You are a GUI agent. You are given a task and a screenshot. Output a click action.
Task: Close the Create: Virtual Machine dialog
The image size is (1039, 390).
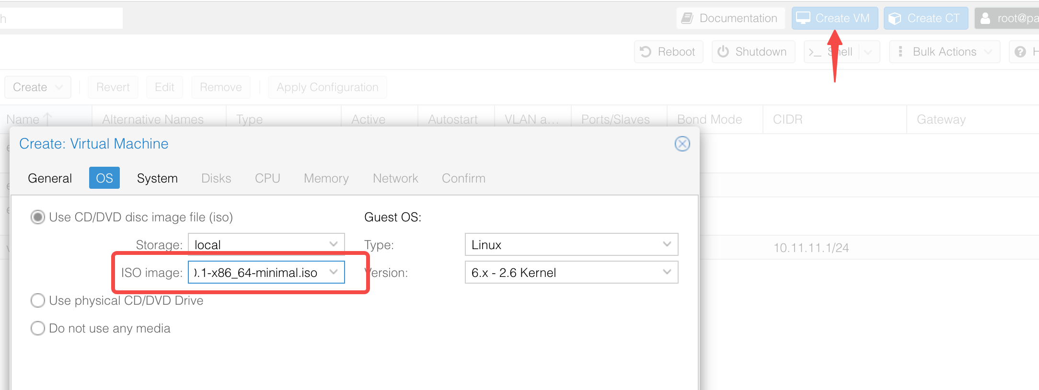(x=682, y=144)
